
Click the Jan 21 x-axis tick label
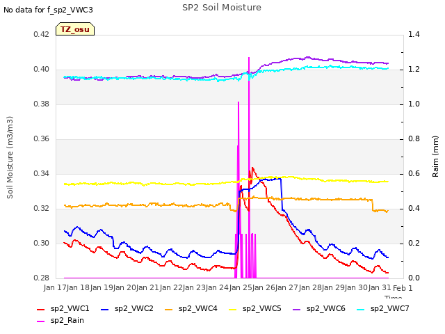click(148, 287)
